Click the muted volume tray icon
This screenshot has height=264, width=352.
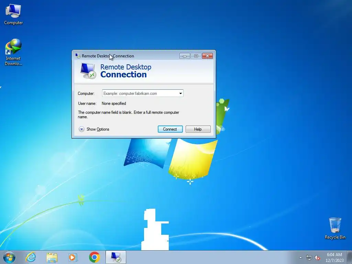317,258
